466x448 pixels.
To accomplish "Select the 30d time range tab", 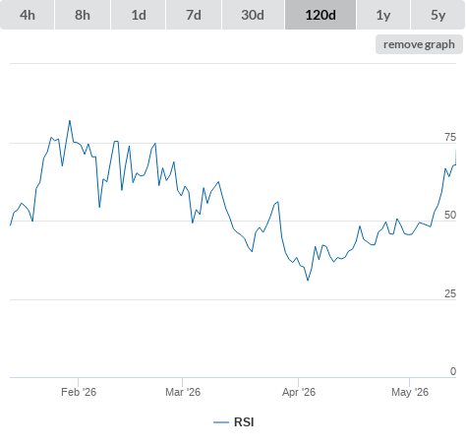I will [253, 15].
